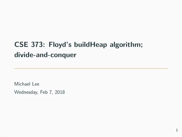Click the word algorithm in the title
Image resolution: width=182 pixels, height=137 pixels.
click(x=125, y=45)
